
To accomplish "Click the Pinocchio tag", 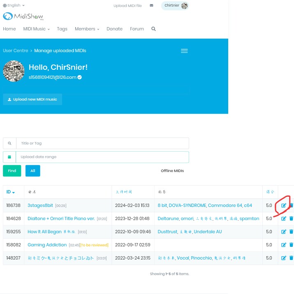I will click(201, 258).
